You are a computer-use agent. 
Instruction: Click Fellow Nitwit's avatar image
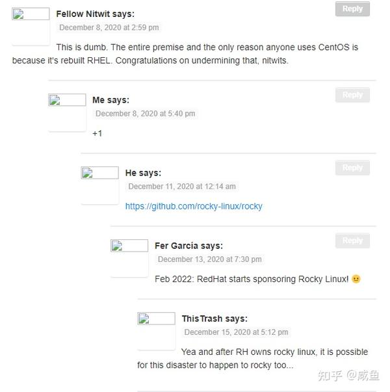click(x=31, y=26)
